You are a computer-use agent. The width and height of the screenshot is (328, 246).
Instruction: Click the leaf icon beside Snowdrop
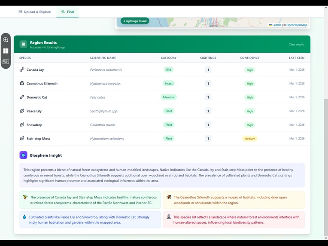click(22, 125)
